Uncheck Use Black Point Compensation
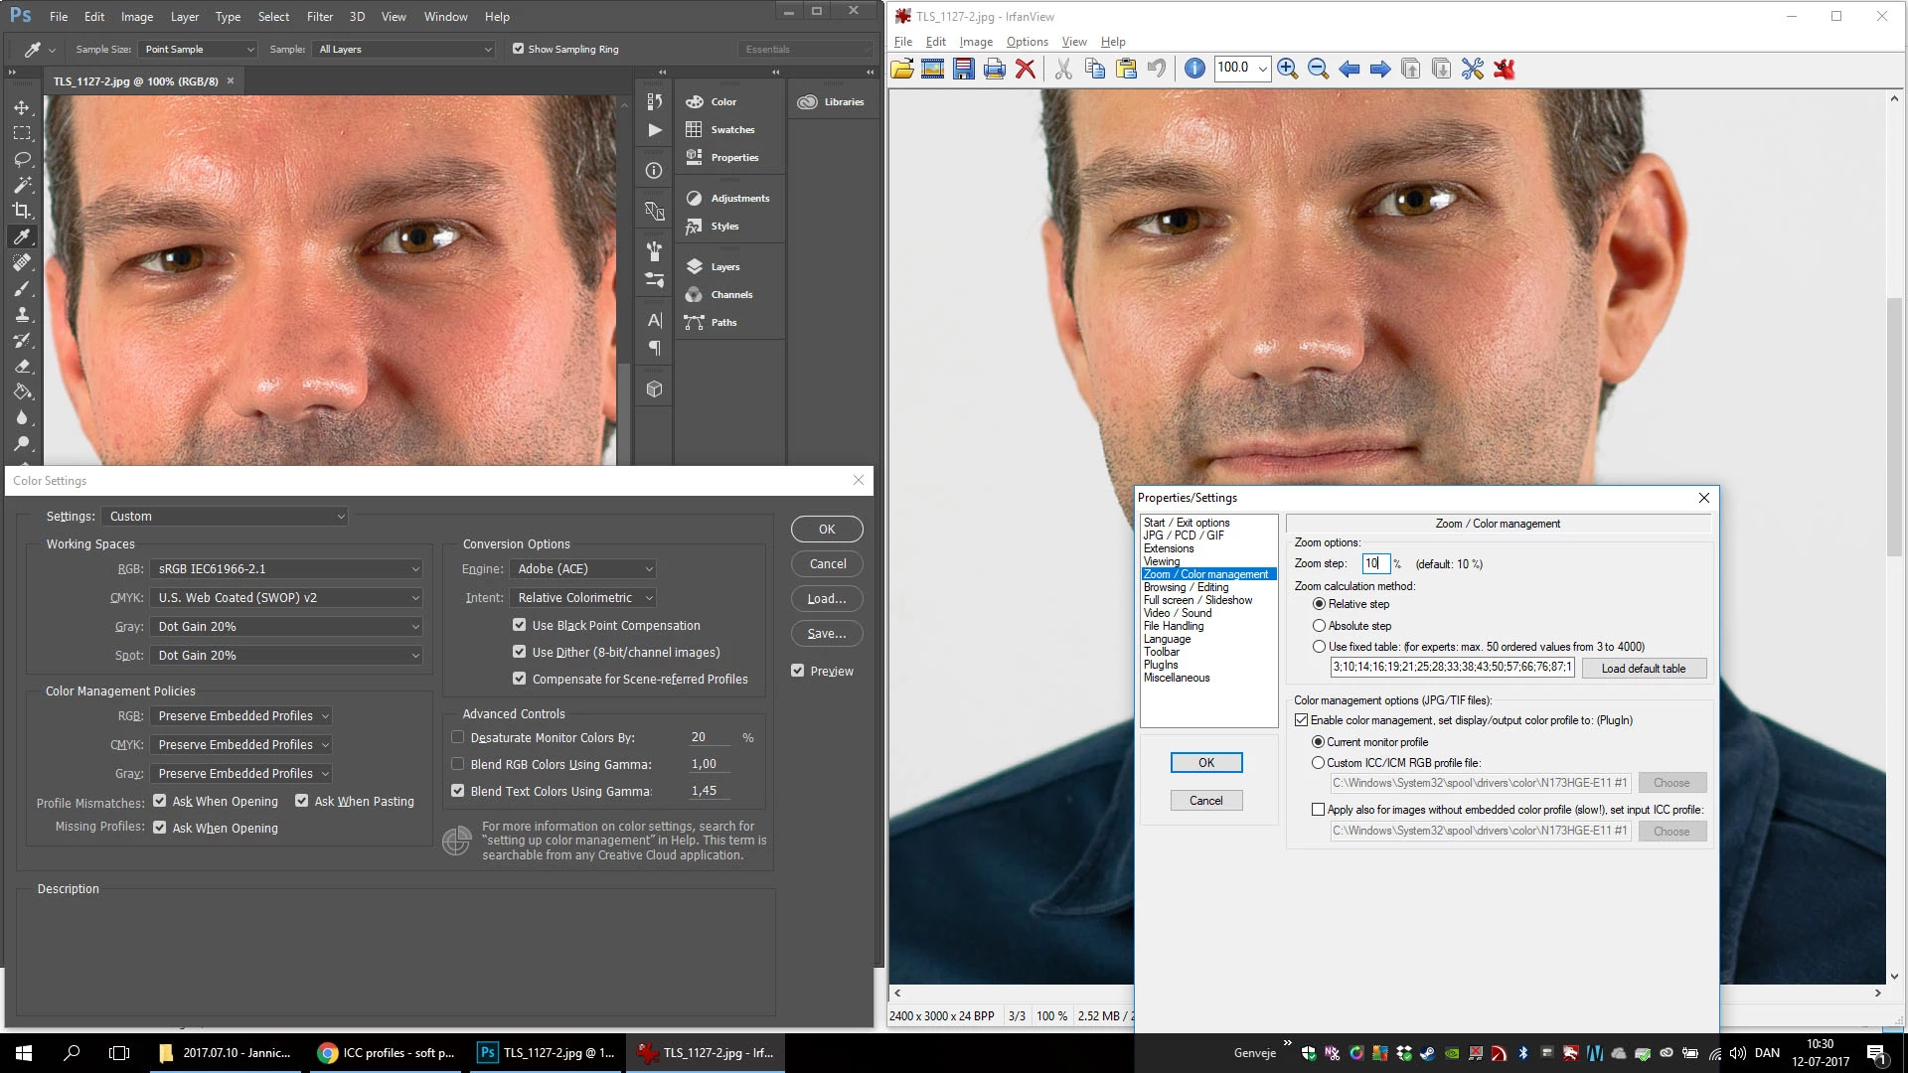The width and height of the screenshot is (1908, 1073). point(519,625)
